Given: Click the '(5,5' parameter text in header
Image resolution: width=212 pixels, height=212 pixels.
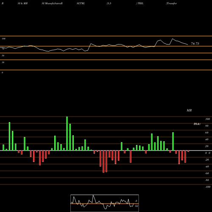Looking at the screenshot, I should point(109,3).
